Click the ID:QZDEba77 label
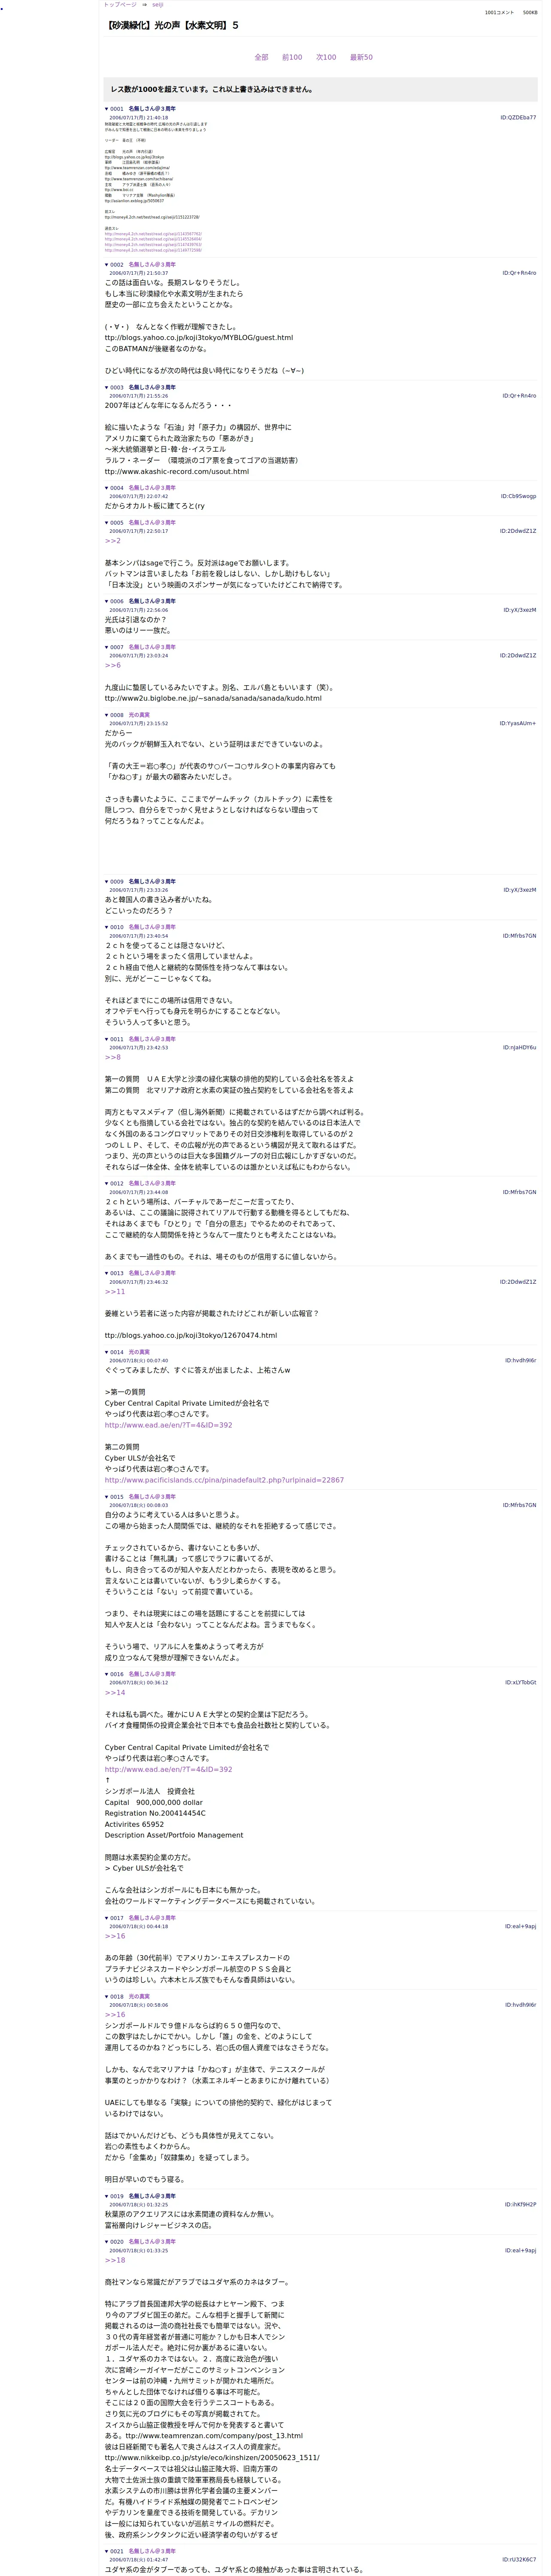This screenshot has height=2576, width=551. (x=518, y=118)
